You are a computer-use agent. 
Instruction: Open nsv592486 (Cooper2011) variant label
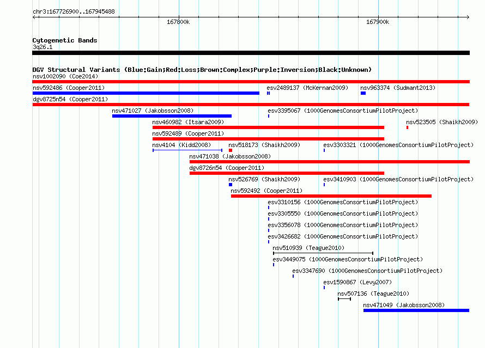click(69, 88)
